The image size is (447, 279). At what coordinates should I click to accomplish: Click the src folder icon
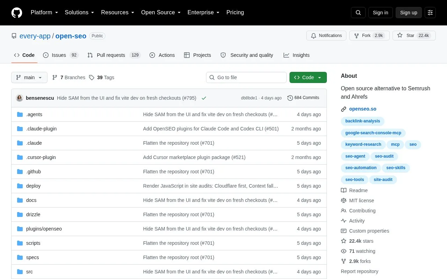(x=20, y=272)
